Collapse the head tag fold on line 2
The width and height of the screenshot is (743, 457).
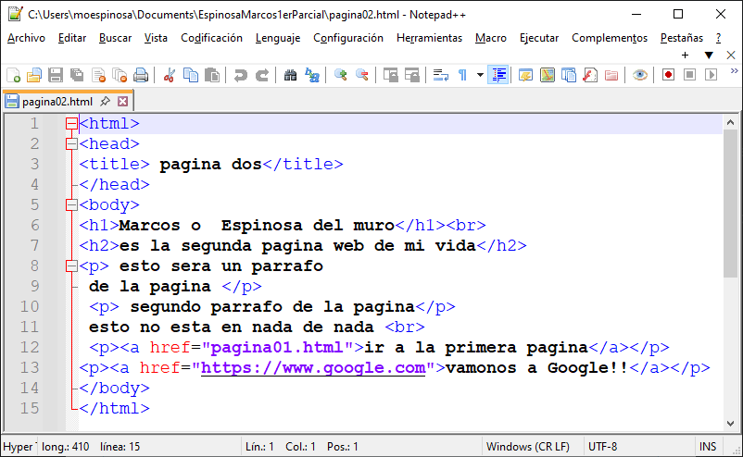point(71,143)
